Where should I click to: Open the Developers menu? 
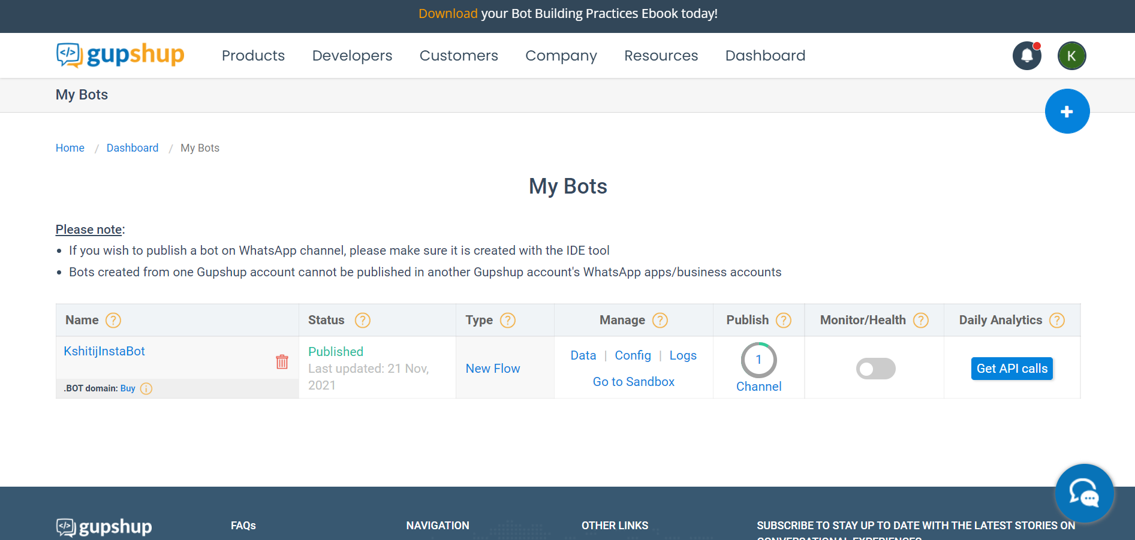[x=353, y=56]
